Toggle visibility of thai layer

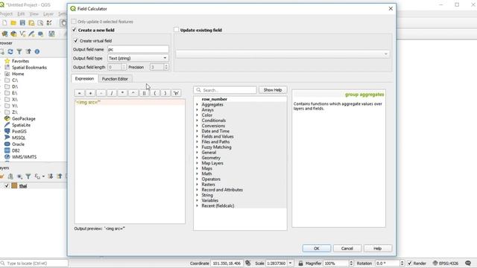pos(7,185)
